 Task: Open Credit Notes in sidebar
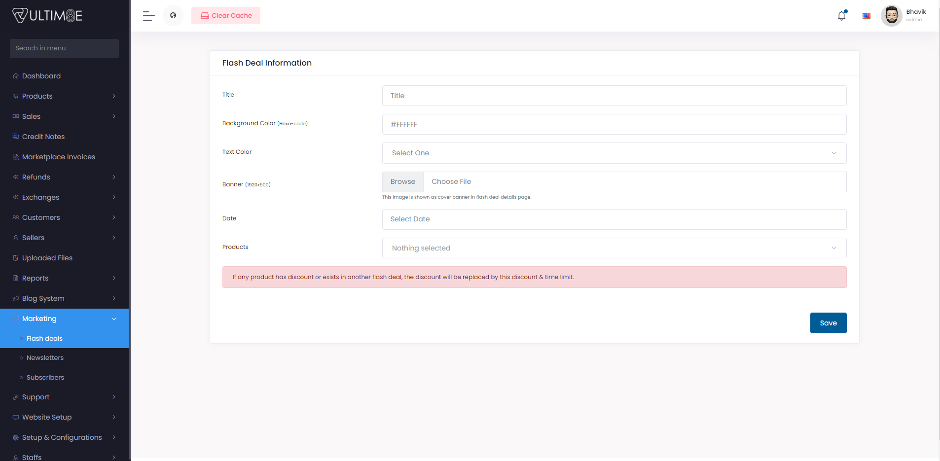(43, 137)
